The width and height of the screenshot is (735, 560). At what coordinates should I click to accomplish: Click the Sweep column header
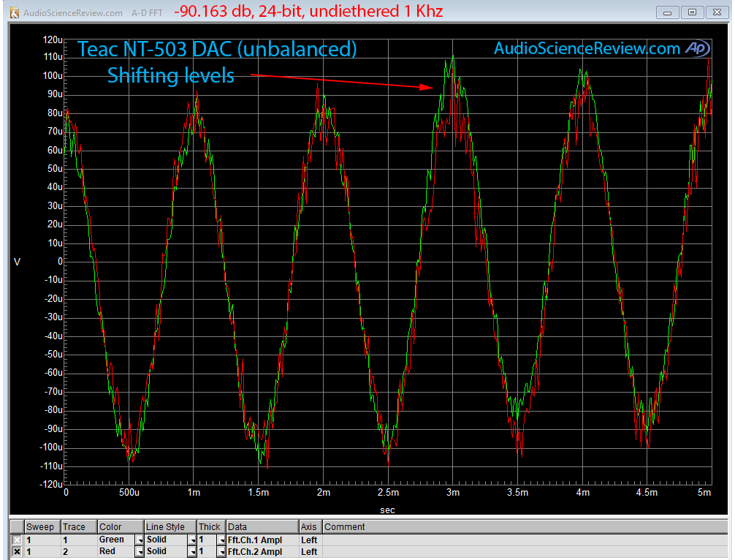click(42, 526)
